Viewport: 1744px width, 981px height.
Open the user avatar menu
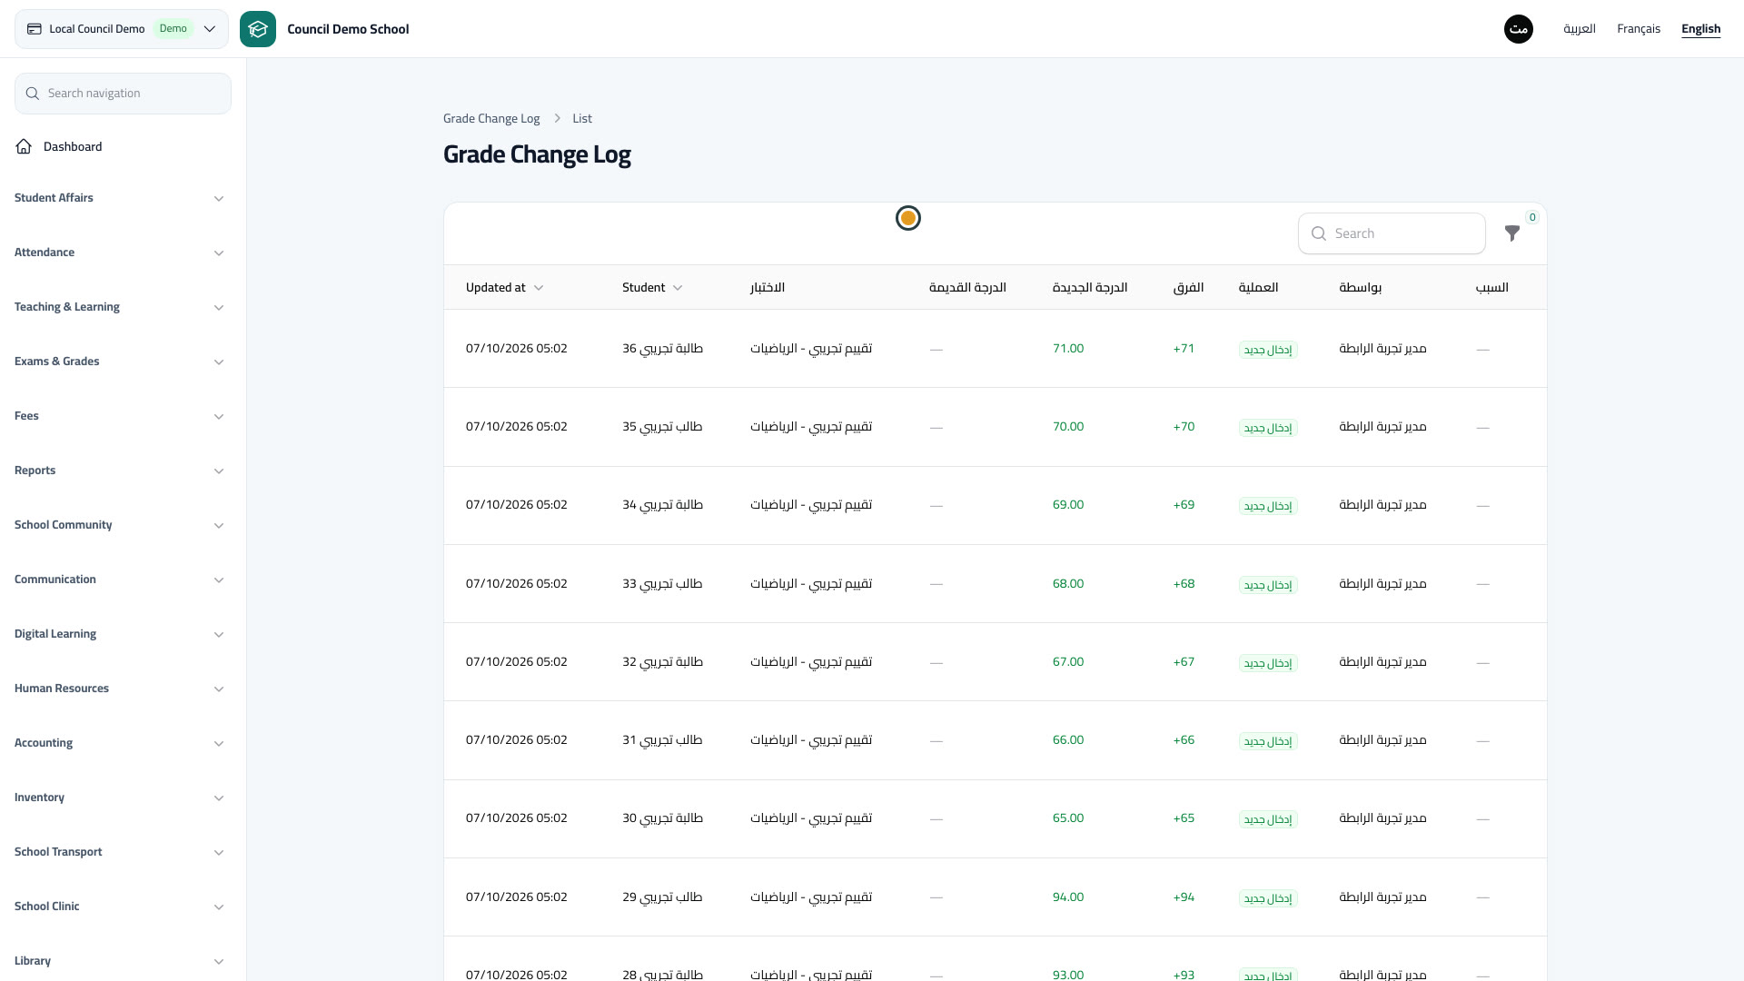click(1519, 29)
